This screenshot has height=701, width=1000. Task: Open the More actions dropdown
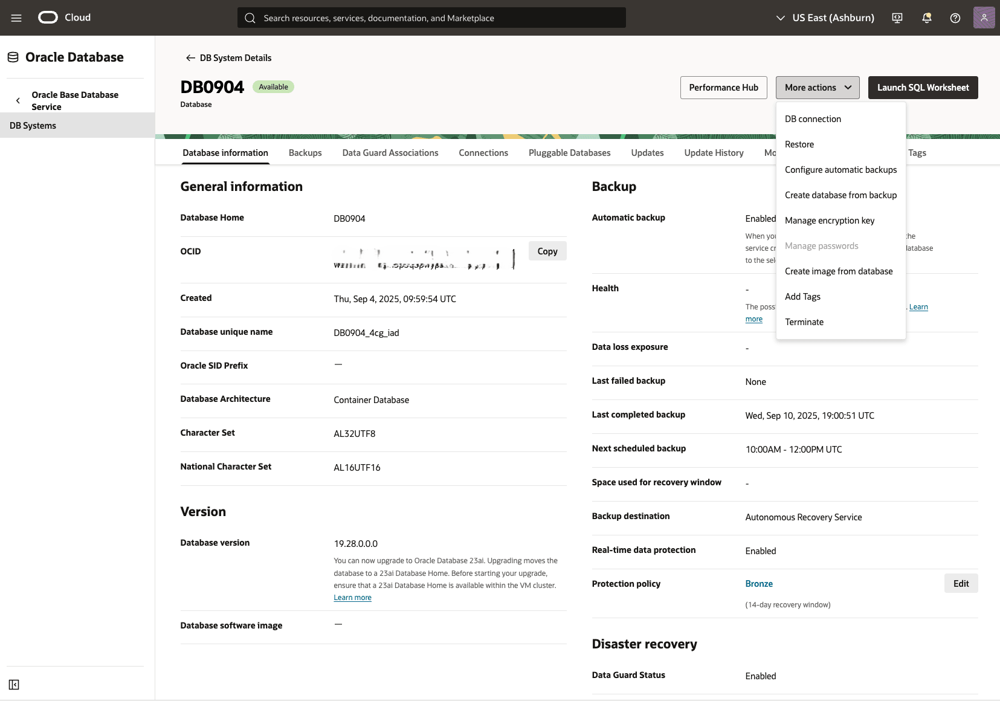(x=817, y=87)
